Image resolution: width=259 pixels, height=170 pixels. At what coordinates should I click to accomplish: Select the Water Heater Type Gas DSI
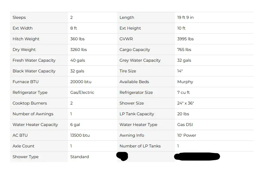tap(185, 125)
